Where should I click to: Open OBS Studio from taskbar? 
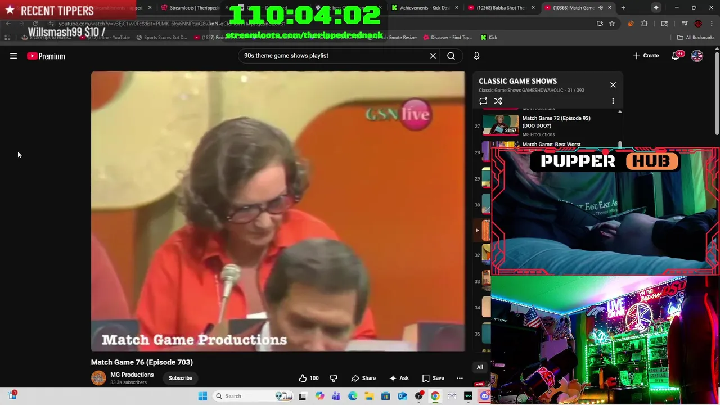point(419,396)
